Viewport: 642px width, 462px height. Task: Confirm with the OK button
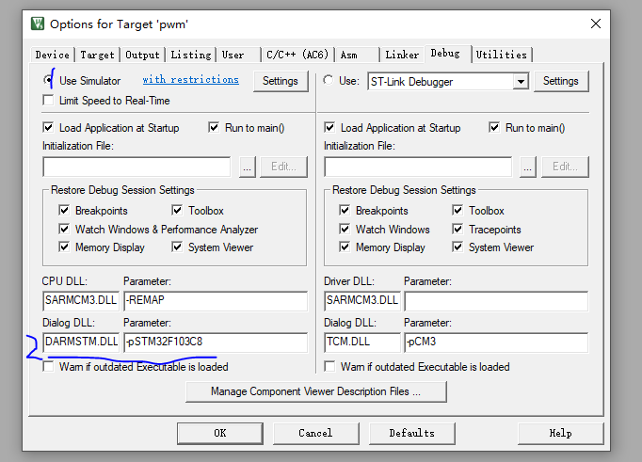click(220, 434)
